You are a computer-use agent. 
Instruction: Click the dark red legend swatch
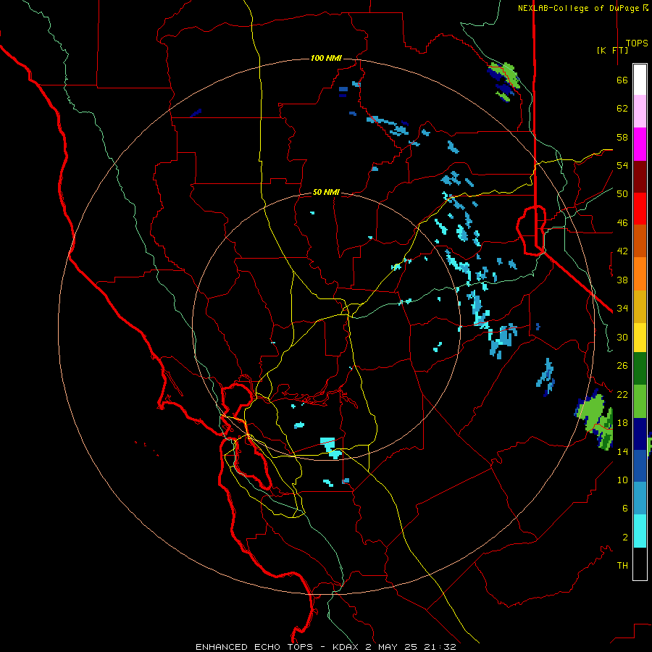tap(640, 177)
